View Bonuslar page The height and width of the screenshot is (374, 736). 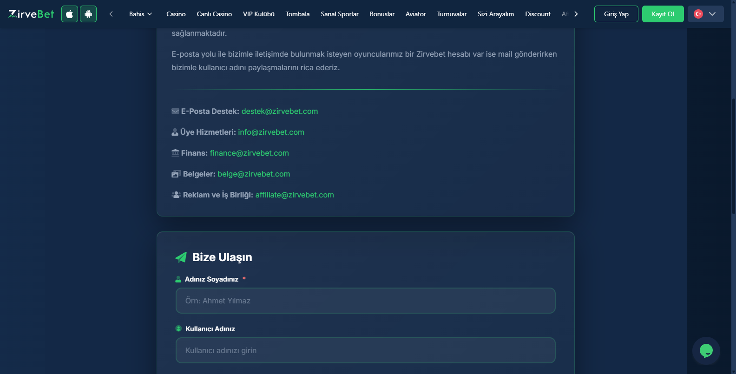click(382, 14)
